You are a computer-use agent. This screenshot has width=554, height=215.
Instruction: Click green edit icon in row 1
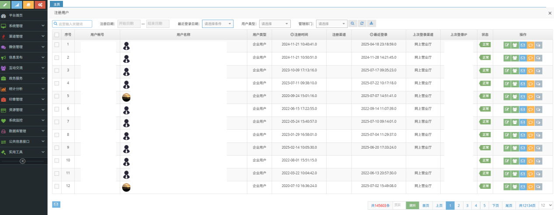[x=507, y=45]
